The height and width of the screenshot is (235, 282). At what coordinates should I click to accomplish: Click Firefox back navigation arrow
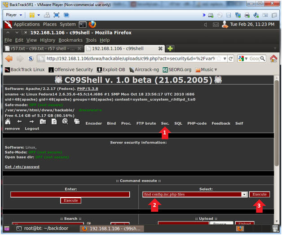[9, 59]
